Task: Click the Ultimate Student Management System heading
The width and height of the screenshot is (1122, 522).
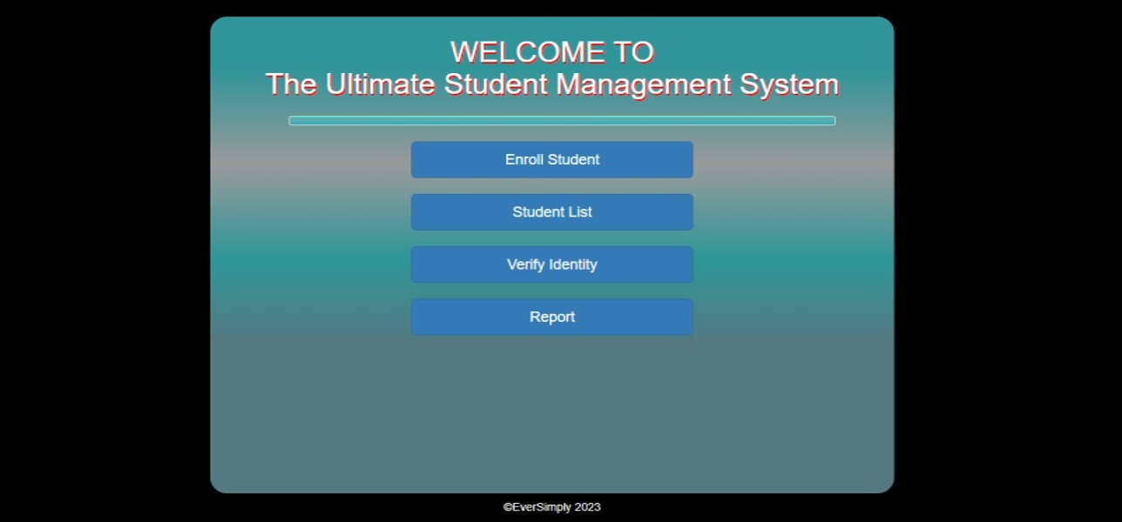Action: coord(552,85)
